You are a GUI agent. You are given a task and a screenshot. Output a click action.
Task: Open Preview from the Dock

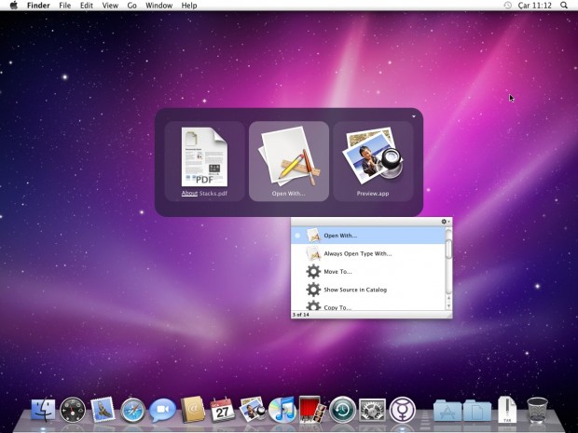[252, 410]
